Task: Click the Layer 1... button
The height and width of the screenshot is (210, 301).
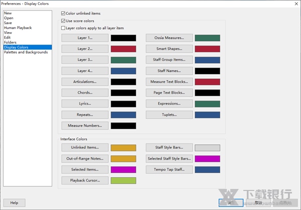Action: click(x=85, y=38)
